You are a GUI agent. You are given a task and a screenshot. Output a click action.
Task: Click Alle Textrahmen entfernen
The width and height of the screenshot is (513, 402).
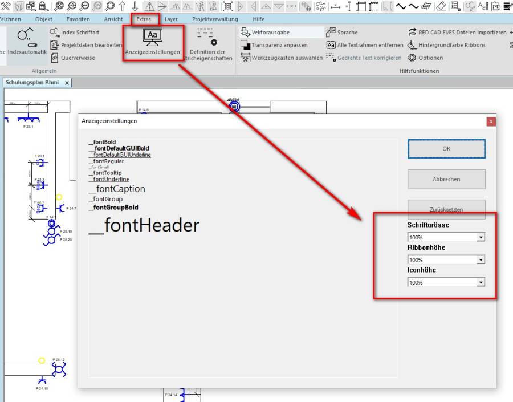(x=331, y=45)
